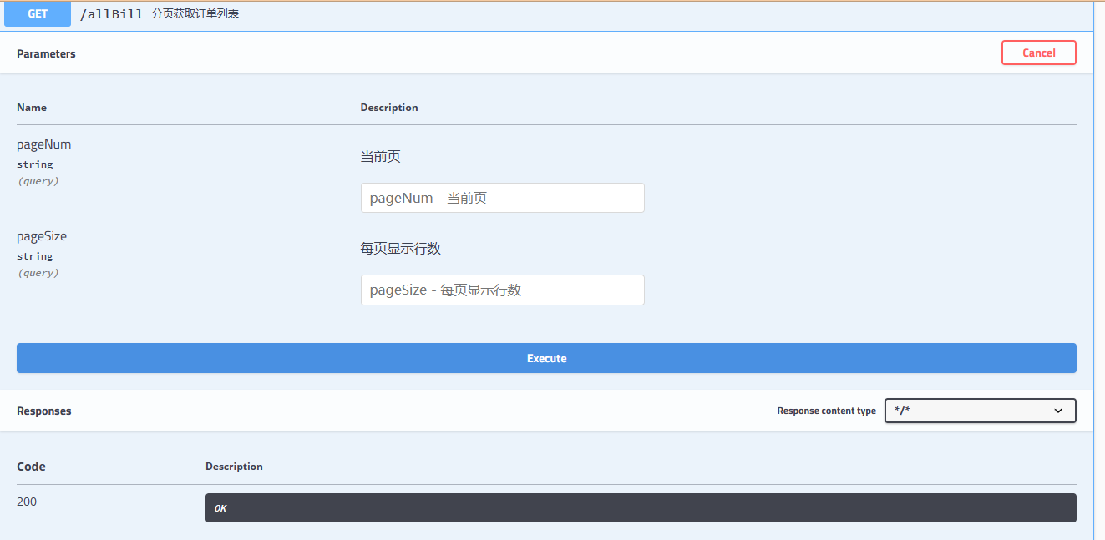Click the OK response description box
The image size is (1105, 540).
pyautogui.click(x=641, y=507)
